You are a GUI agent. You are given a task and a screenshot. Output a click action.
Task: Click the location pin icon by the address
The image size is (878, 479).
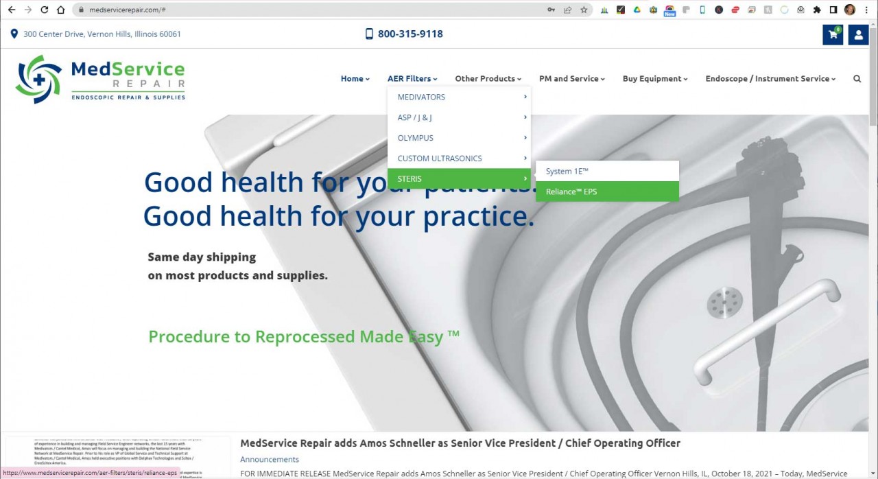(x=14, y=34)
